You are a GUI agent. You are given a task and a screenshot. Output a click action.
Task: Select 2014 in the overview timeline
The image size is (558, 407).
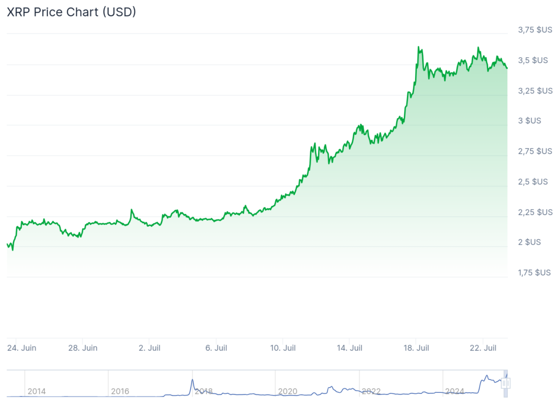(x=37, y=391)
